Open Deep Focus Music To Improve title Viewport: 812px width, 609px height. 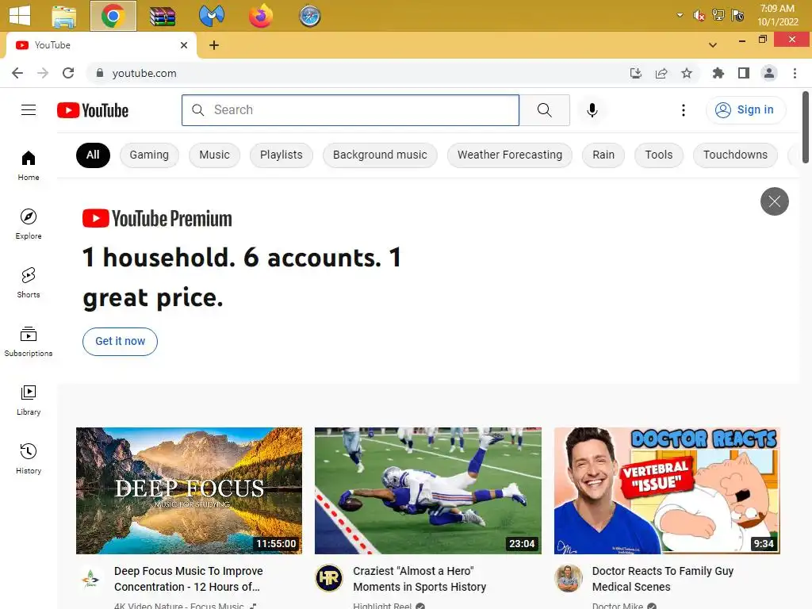pos(189,579)
